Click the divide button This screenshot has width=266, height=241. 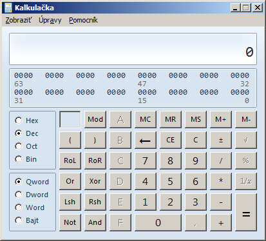tap(221, 160)
